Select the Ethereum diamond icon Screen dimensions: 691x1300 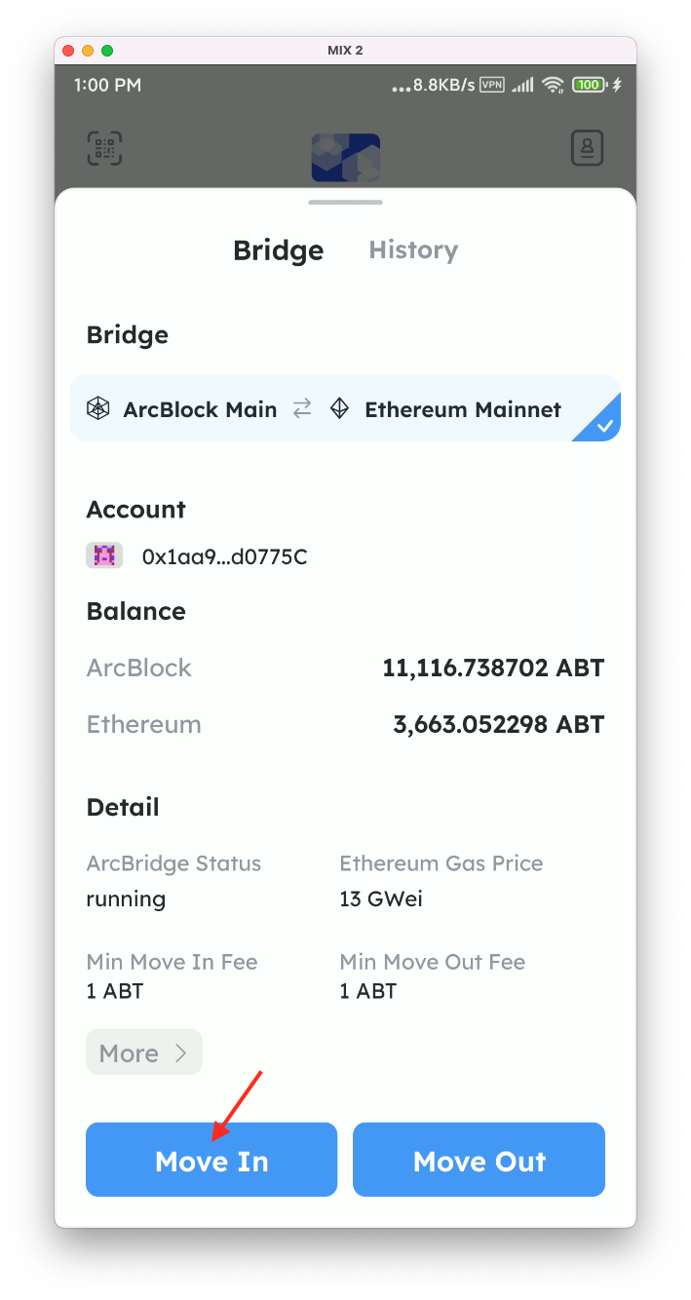[x=339, y=408]
